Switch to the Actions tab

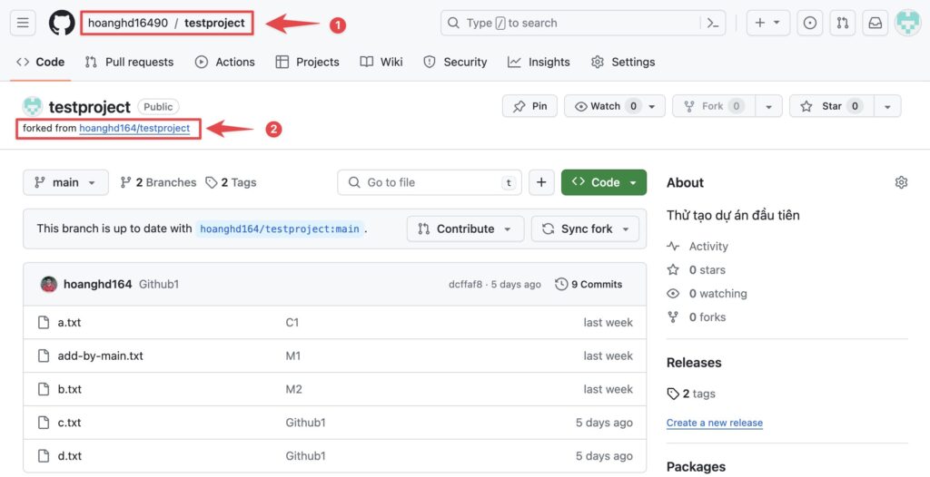pos(225,62)
